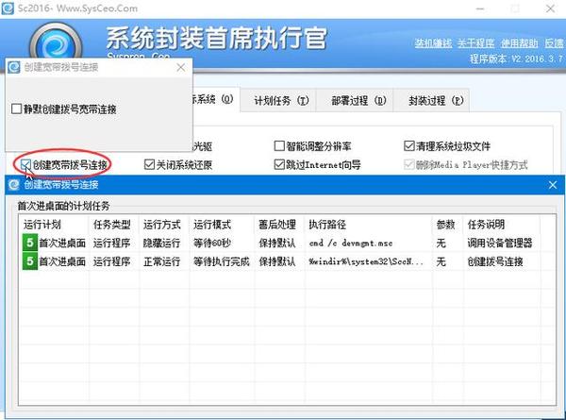The height and width of the screenshot is (420, 566).
Task: Click 参数 column header
Action: [445, 225]
